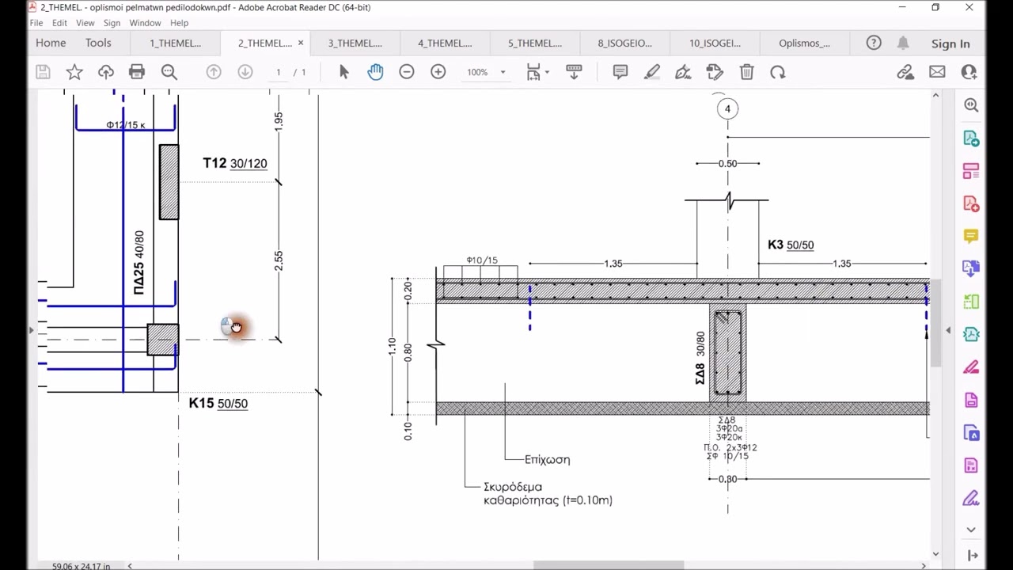Viewport: 1013px width, 570px height.
Task: Open the right pane magnifier search tool
Action: tap(971, 105)
